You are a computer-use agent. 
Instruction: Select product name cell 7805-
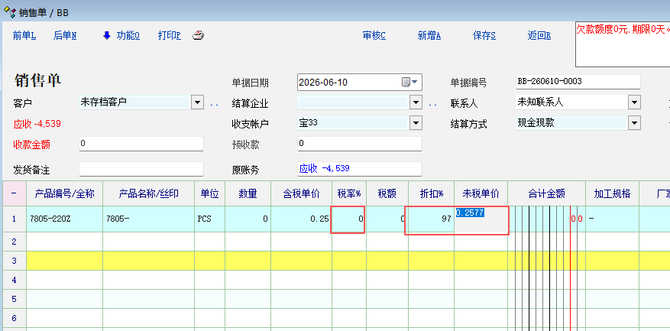click(x=149, y=219)
